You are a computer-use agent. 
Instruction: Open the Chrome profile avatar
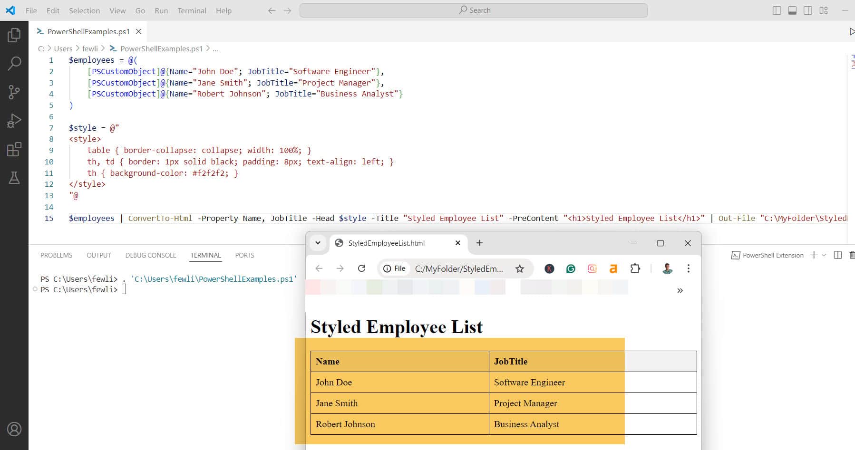[x=667, y=268]
